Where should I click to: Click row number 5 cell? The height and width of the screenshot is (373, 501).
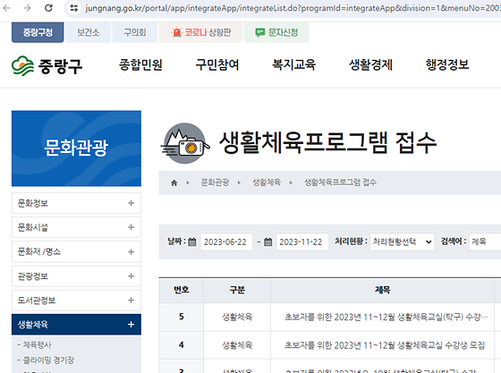point(181,317)
